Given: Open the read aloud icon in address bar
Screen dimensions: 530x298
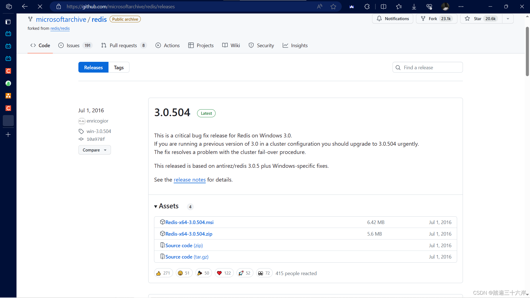Looking at the screenshot, I should (x=320, y=6).
